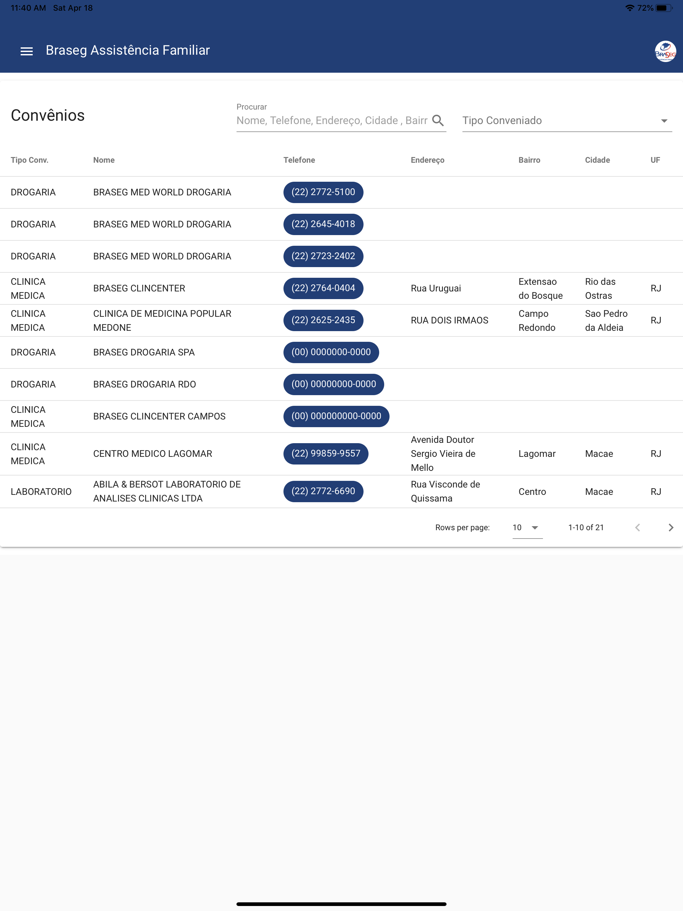The width and height of the screenshot is (683, 911).
Task: Call phone number (22) 2625-2435
Action: point(323,320)
